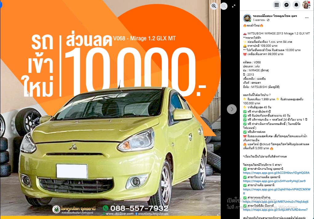Viewport: 314px width, 219px height.
Task: Open map link starting 2qh6YhbvVPWZCMXW
Action: [277, 191]
